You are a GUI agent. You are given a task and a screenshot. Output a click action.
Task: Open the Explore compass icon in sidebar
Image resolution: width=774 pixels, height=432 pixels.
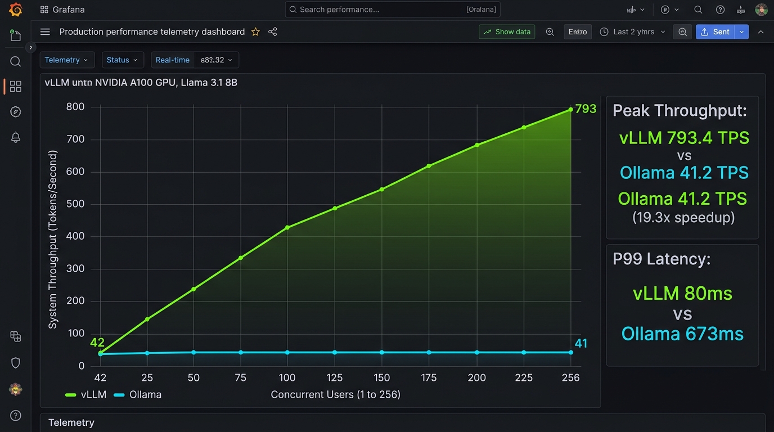(16, 111)
